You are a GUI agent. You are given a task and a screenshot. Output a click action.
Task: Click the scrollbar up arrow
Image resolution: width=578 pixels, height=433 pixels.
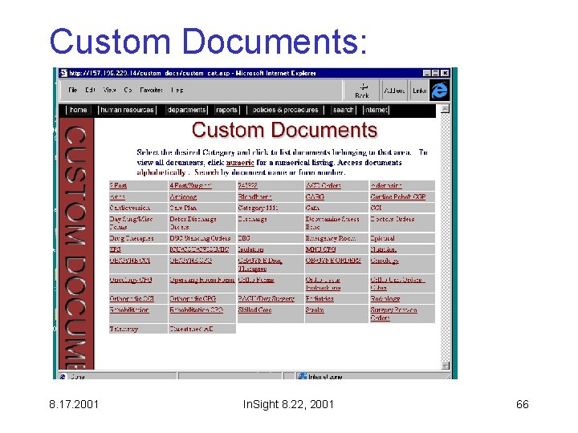(x=446, y=109)
